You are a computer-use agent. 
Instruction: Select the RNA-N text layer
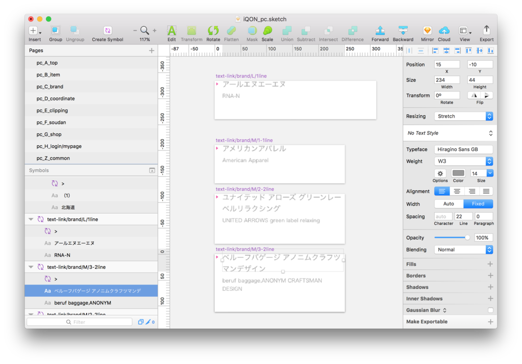91,255
